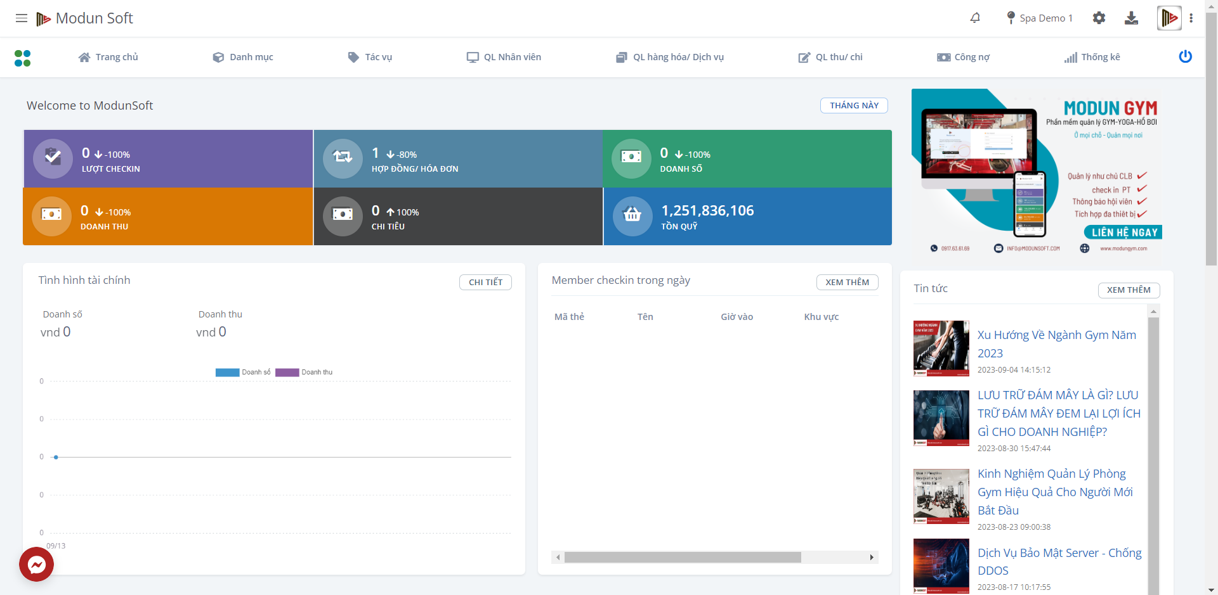Click the checkin table horizontal scrollbar
Screen dimensions: 1218x595
pyautogui.click(x=683, y=558)
